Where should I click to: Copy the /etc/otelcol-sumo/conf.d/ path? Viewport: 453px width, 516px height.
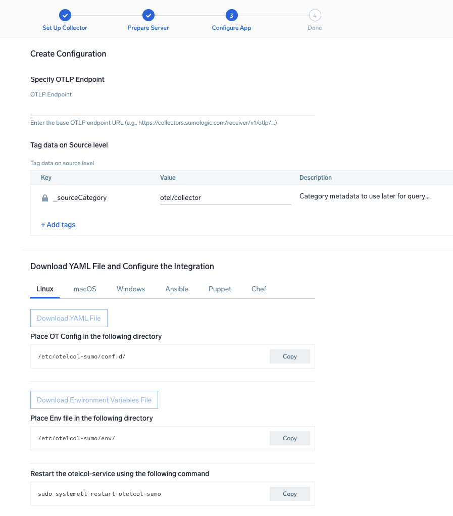290,356
